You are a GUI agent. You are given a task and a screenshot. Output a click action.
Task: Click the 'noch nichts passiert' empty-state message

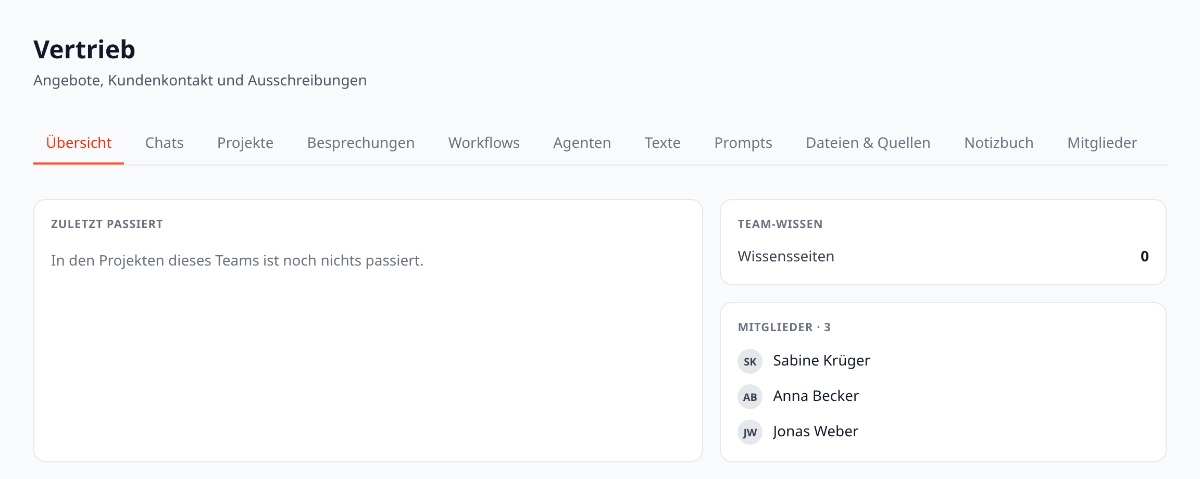click(237, 260)
